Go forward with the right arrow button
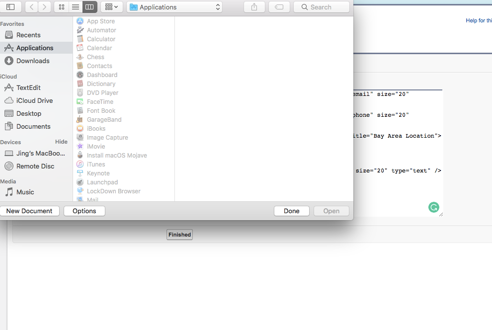This screenshot has width=492, height=330. 45,7
